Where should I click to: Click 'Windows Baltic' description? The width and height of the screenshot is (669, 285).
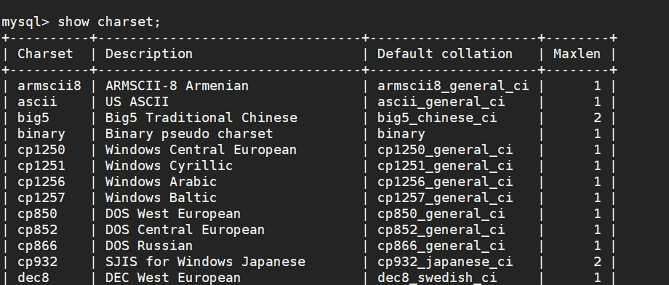point(161,198)
